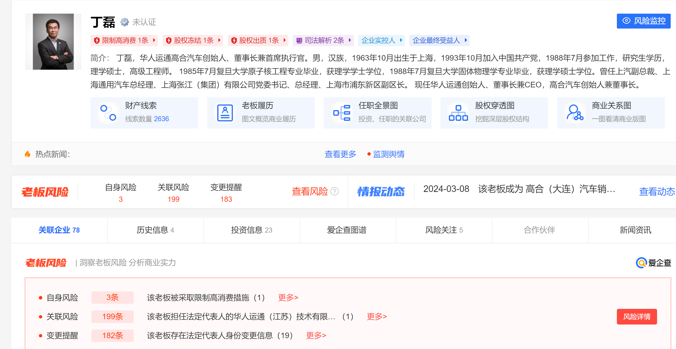Click the 股权穿透图 hierarchy icon
The width and height of the screenshot is (676, 349).
(x=458, y=113)
